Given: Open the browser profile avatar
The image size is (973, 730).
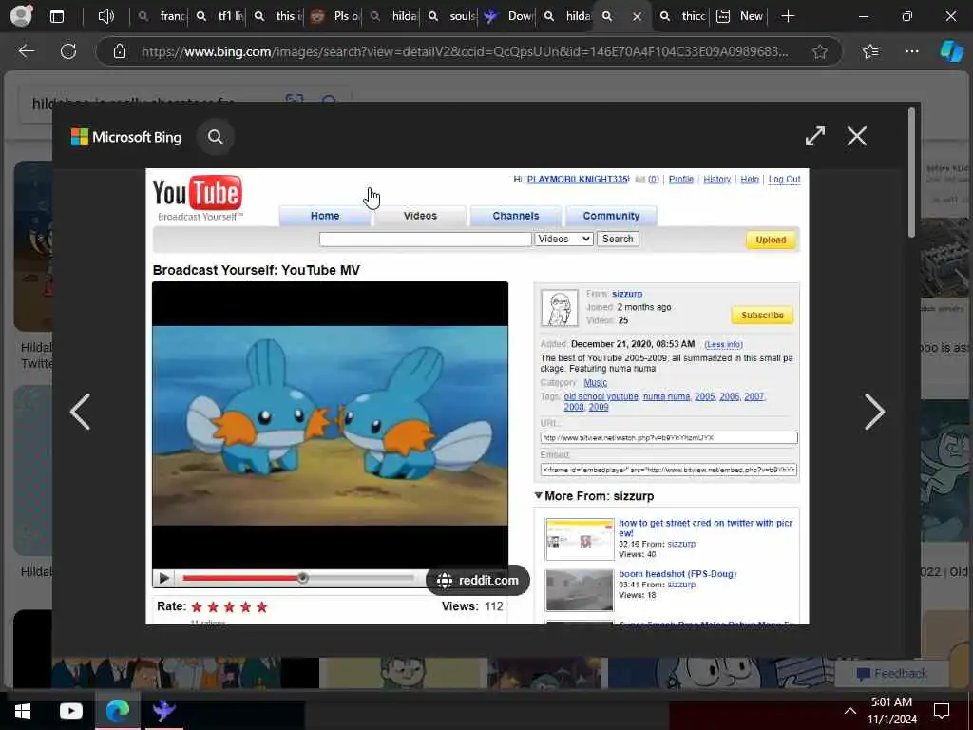Looking at the screenshot, I should pyautogui.click(x=21, y=16).
